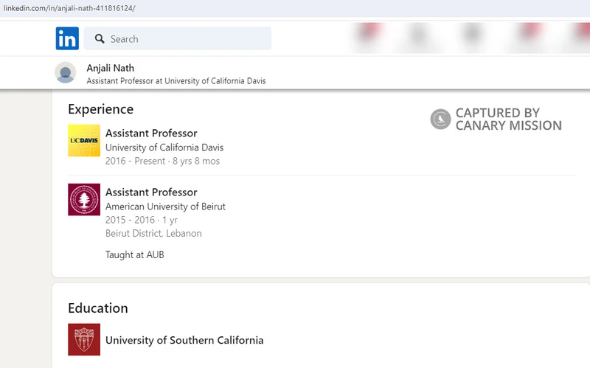Open University of California Davis company link
This screenshot has height=368, width=590.
pos(164,147)
